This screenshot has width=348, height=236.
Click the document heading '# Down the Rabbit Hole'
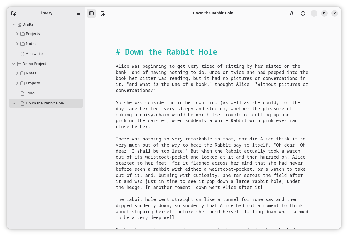166,52
